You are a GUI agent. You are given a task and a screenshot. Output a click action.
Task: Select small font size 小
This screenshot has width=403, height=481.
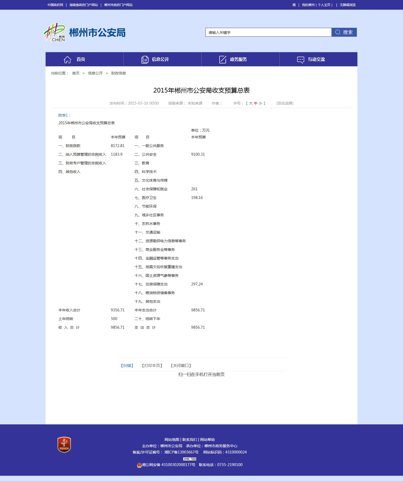pos(260,103)
